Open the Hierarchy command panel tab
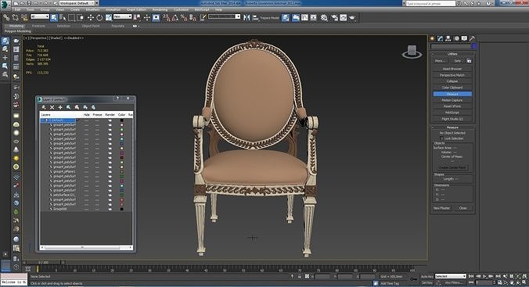 click(448, 38)
